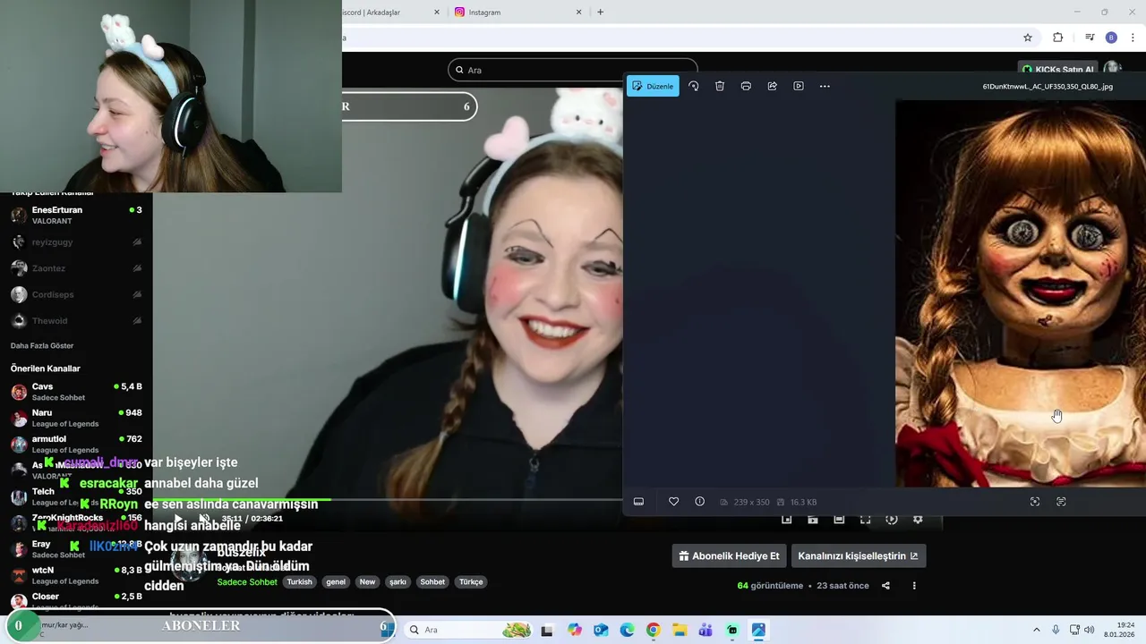Toggle fullscreen on video player

click(x=865, y=520)
